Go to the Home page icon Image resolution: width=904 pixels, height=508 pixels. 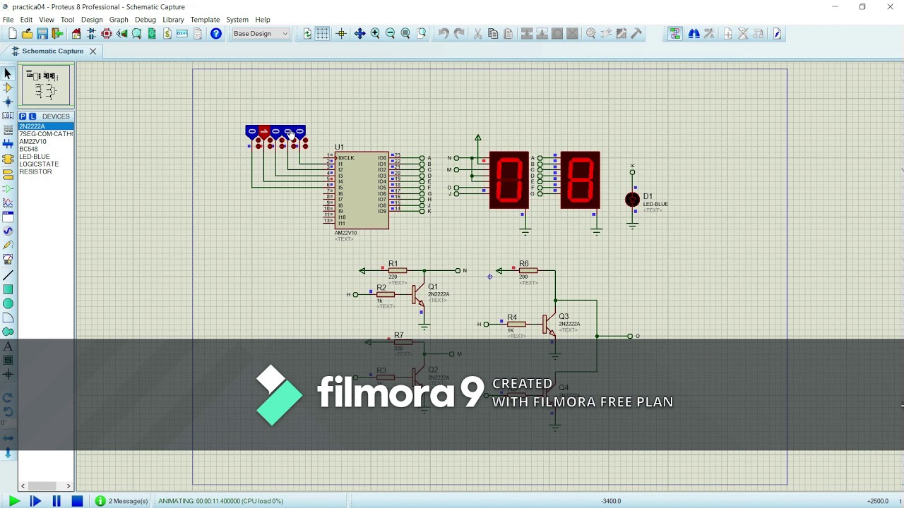tap(76, 34)
